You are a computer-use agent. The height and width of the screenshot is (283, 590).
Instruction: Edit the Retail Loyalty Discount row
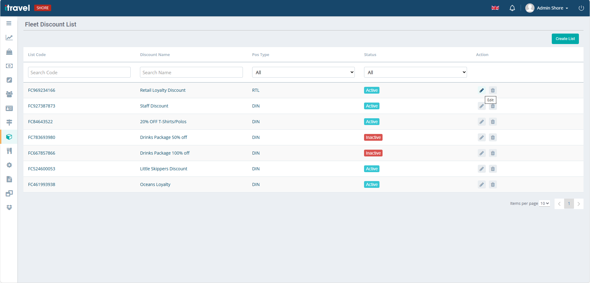pos(481,90)
